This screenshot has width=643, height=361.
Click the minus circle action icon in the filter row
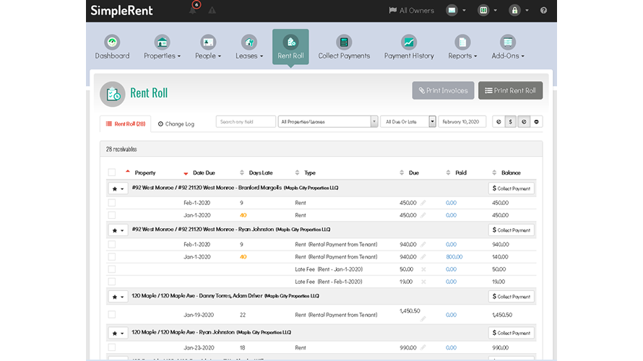point(536,122)
